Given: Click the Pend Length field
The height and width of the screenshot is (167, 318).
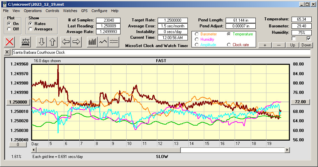Looking at the screenshot, I should [241, 20].
